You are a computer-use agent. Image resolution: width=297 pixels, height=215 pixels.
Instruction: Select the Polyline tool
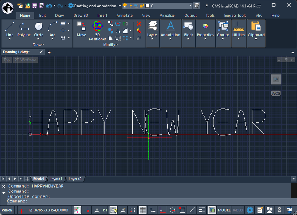click(x=24, y=29)
